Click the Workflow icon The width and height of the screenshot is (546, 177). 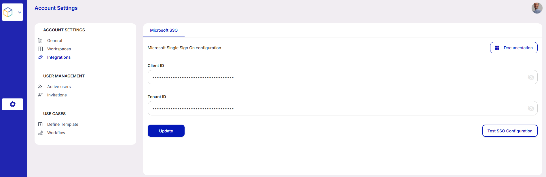(x=40, y=133)
